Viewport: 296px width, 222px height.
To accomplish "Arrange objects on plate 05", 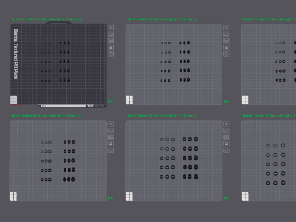I will 226,137.
